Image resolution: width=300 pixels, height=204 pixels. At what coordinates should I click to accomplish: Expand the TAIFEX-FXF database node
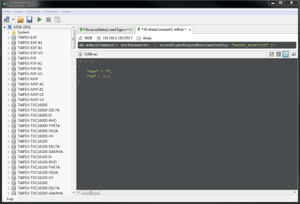8,58
